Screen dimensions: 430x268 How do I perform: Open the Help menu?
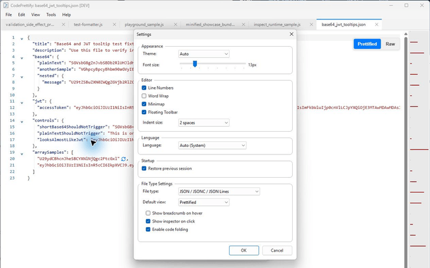66,15
